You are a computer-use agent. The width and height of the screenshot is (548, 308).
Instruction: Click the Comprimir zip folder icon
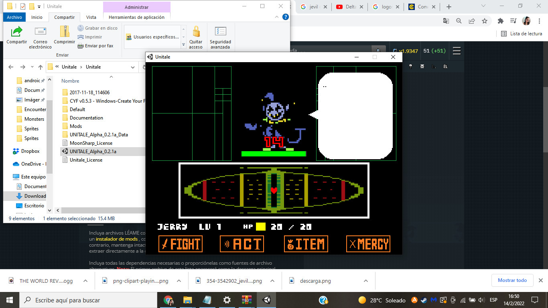click(x=64, y=35)
